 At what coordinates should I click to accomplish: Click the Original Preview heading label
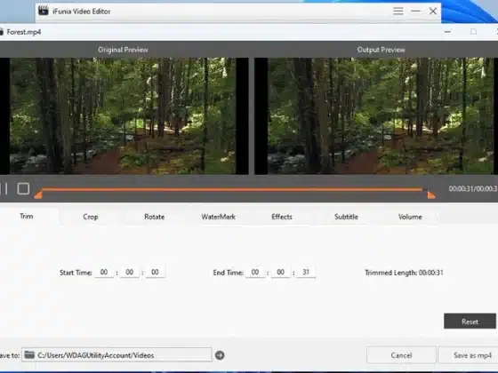click(123, 50)
